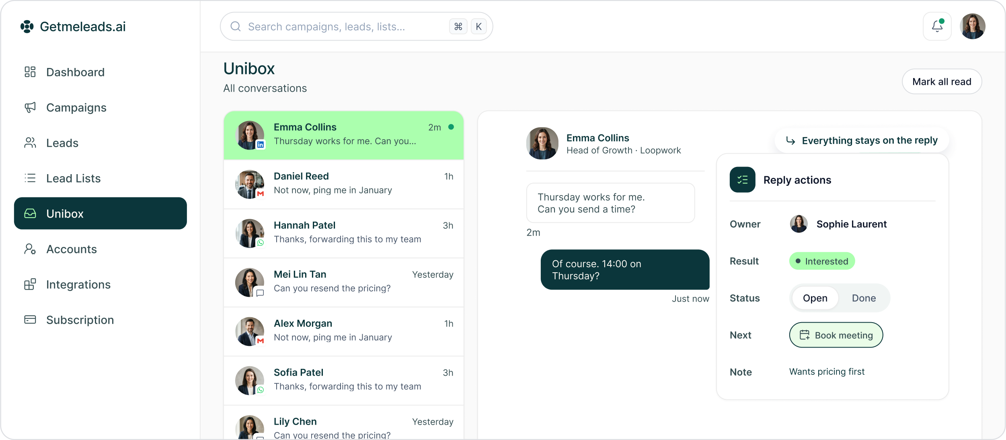Click Mark all read button
Viewport: 1006px width, 440px height.
(x=942, y=82)
